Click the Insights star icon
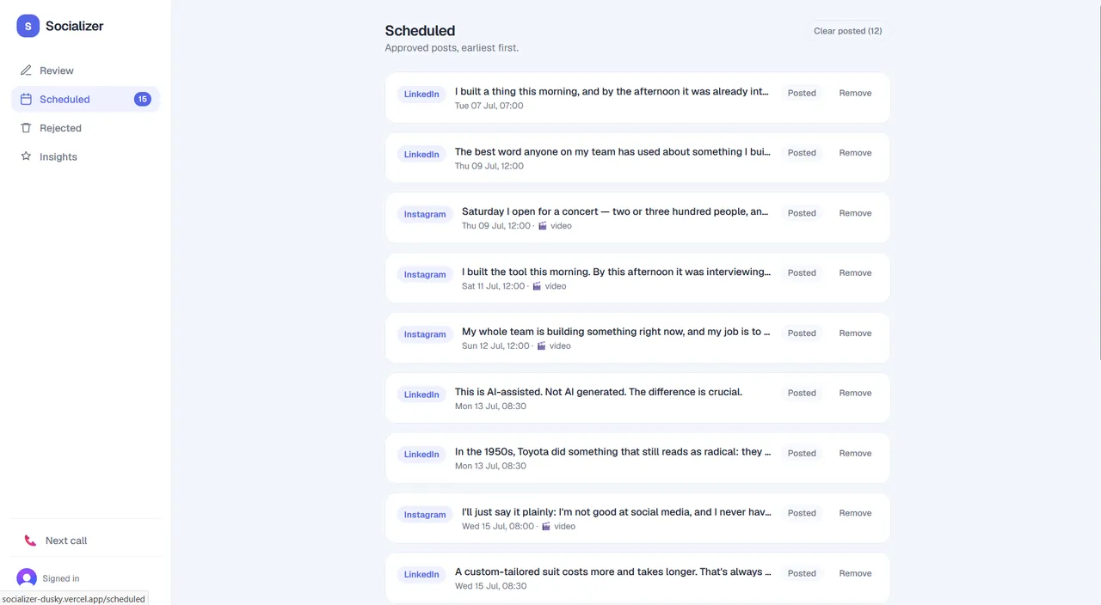Image resolution: width=1101 pixels, height=605 pixels. 26,156
